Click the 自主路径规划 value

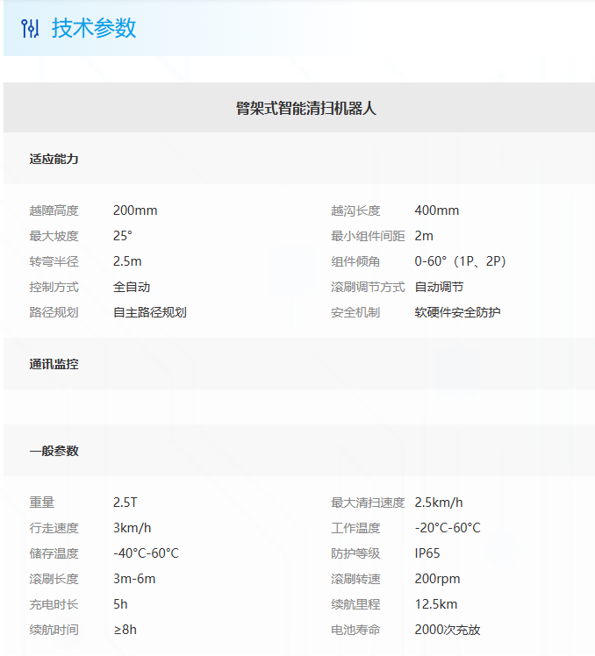pyautogui.click(x=149, y=312)
